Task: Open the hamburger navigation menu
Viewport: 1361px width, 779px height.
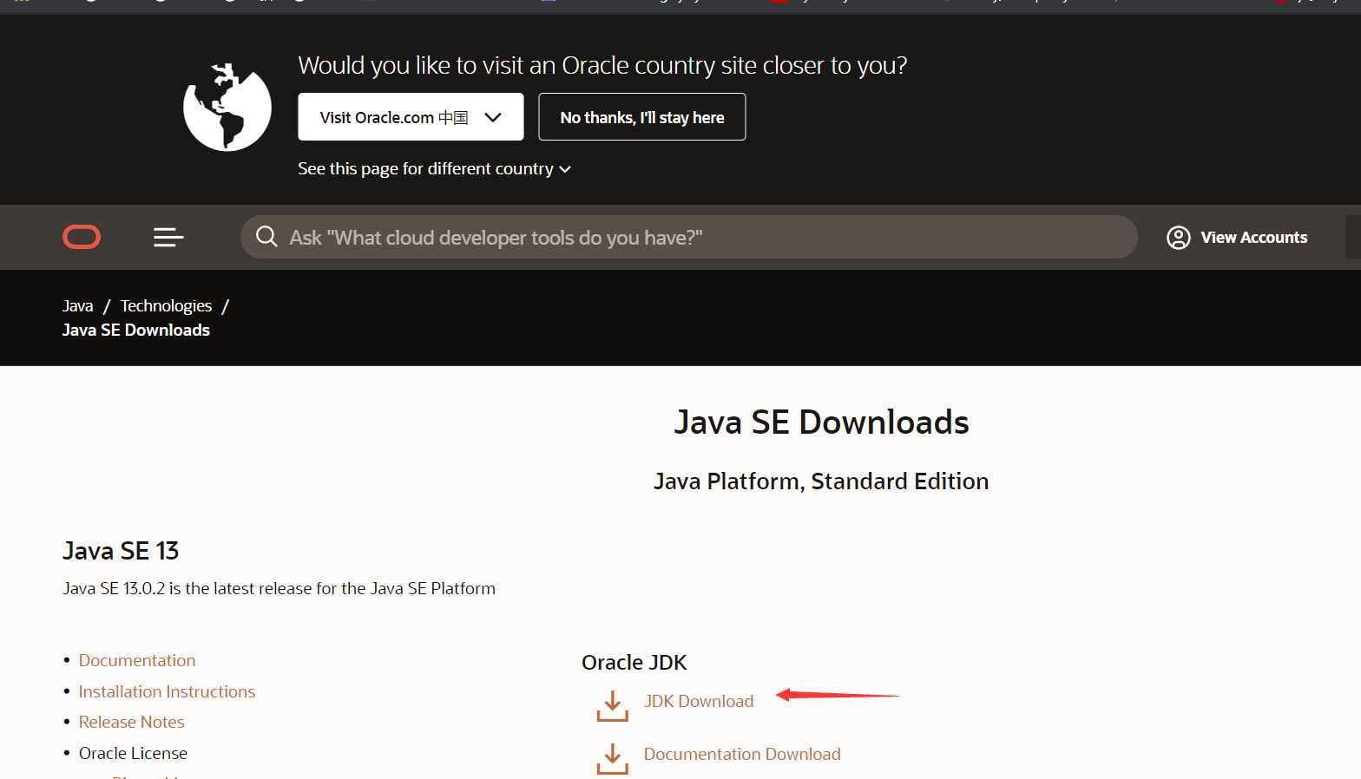Action: [x=168, y=237]
